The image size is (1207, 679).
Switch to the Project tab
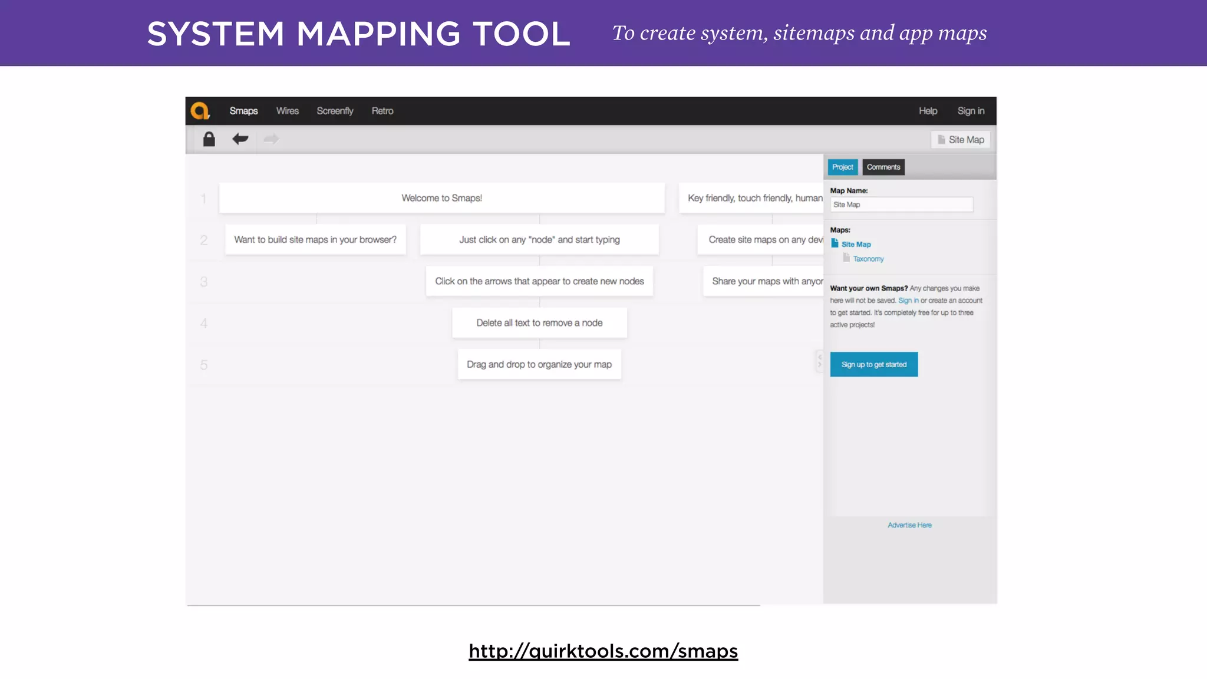pos(843,167)
